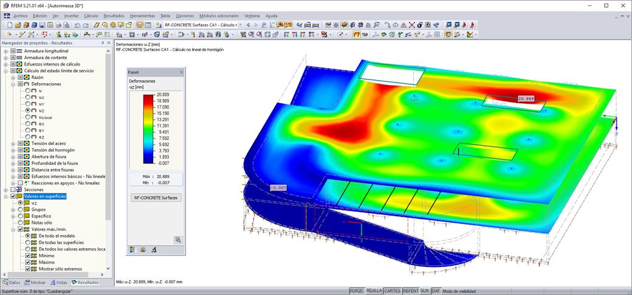Expand Esfuerzos internos de cálculo node
This screenshot has width=632, height=295.
click(5, 64)
